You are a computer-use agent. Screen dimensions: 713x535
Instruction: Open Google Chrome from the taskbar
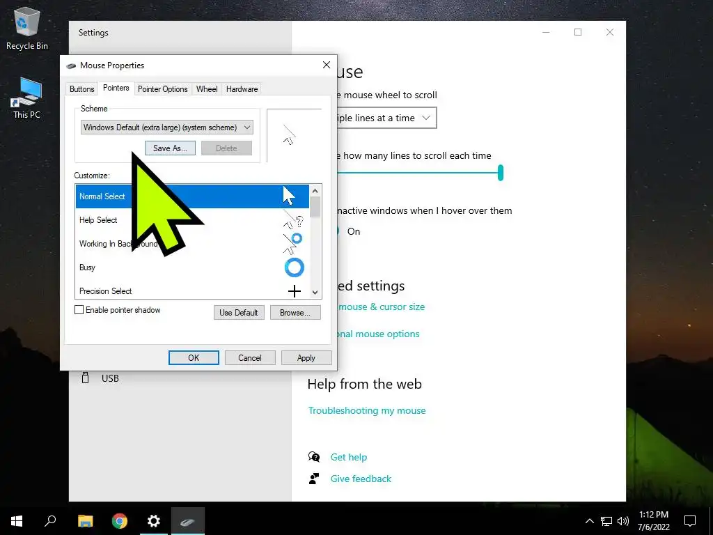(x=120, y=521)
